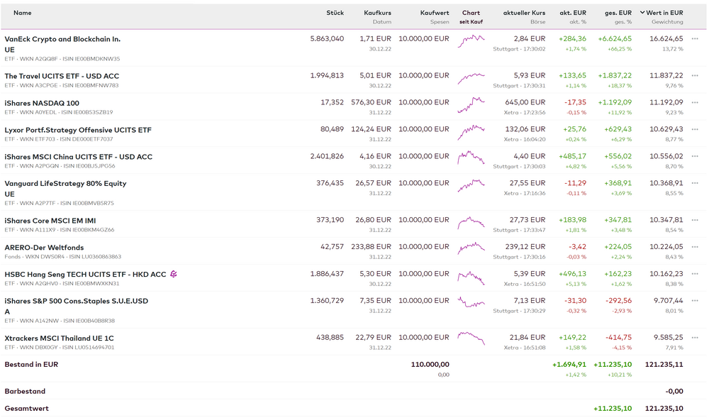Open more options for ARERO-Der Weltfonds
This screenshot has width=709, height=418.
[695, 247]
